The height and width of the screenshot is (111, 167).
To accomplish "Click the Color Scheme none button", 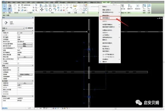I will pos(25,57).
